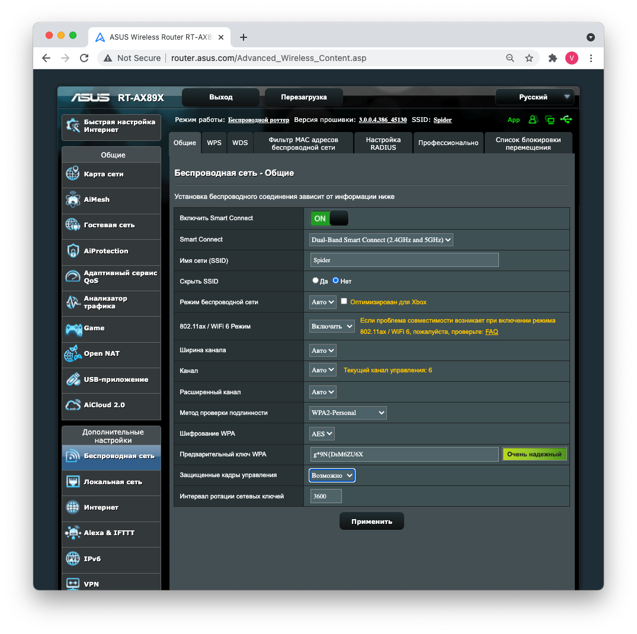
Task: Click the Spider SSID link in header
Action: [x=443, y=120]
